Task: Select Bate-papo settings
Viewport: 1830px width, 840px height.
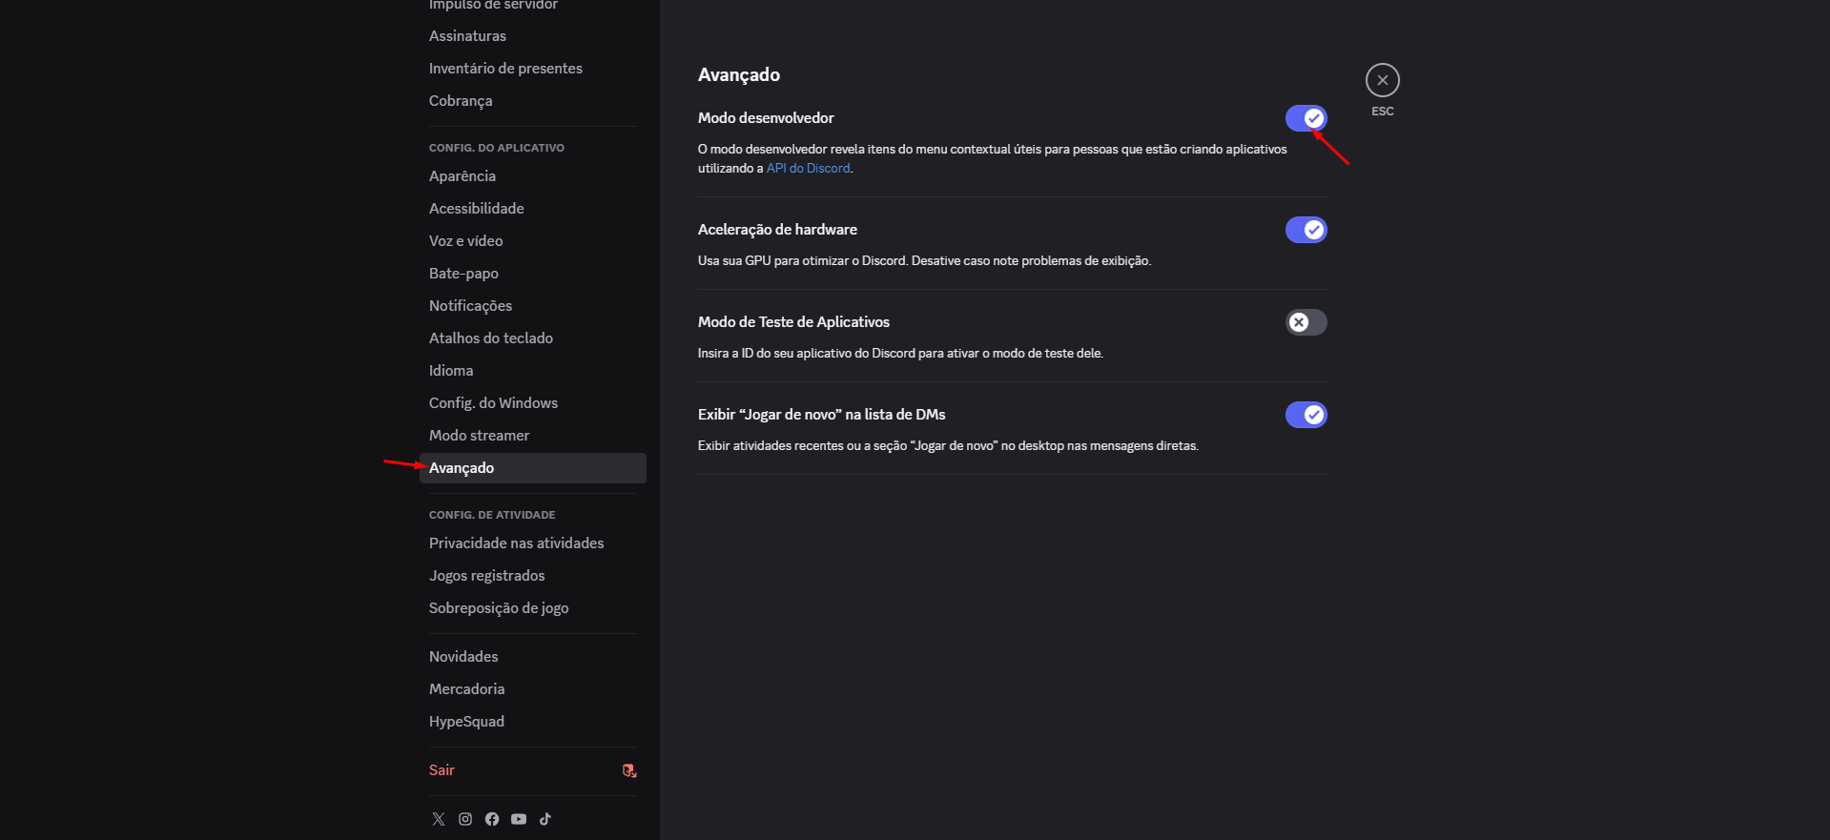Action: [x=533, y=274]
